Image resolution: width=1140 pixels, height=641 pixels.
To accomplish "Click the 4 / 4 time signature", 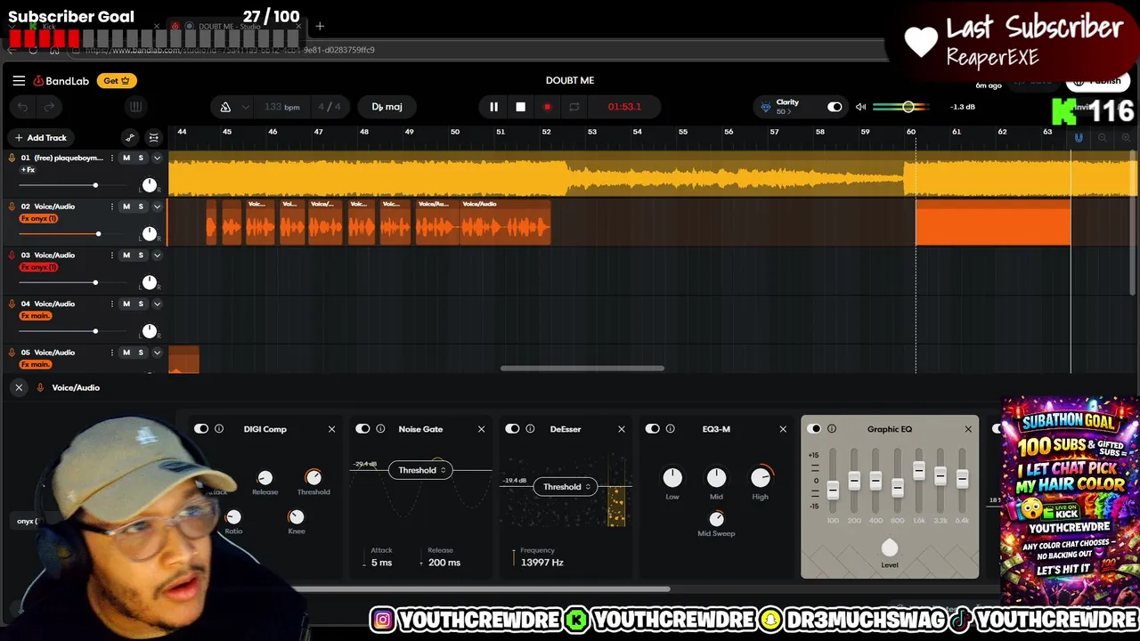I will tap(330, 107).
